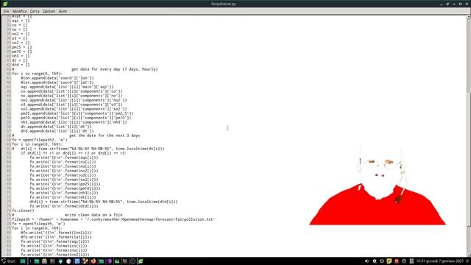Viewport: 471px width, 265px height.
Task: Open the volume control tray icon
Action: point(366,261)
